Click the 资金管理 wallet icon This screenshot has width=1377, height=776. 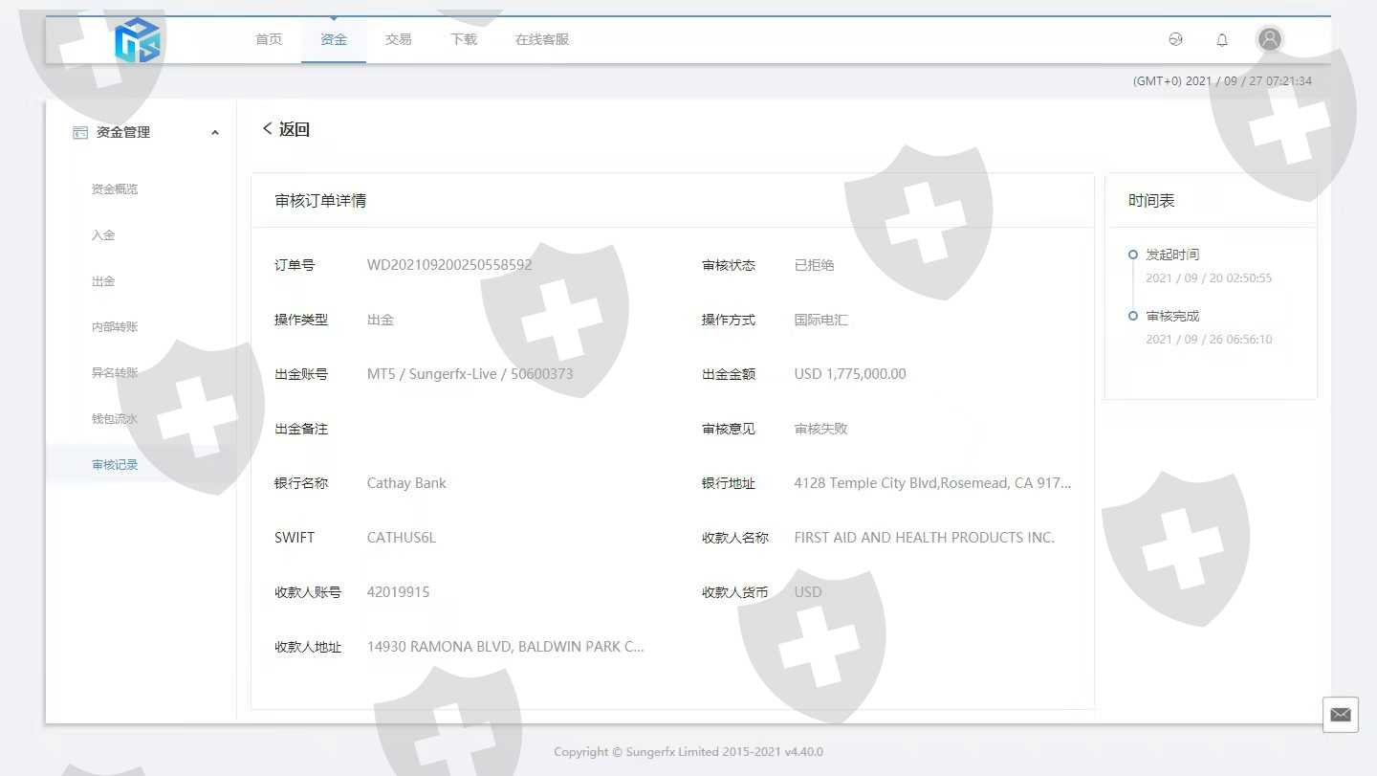(80, 132)
